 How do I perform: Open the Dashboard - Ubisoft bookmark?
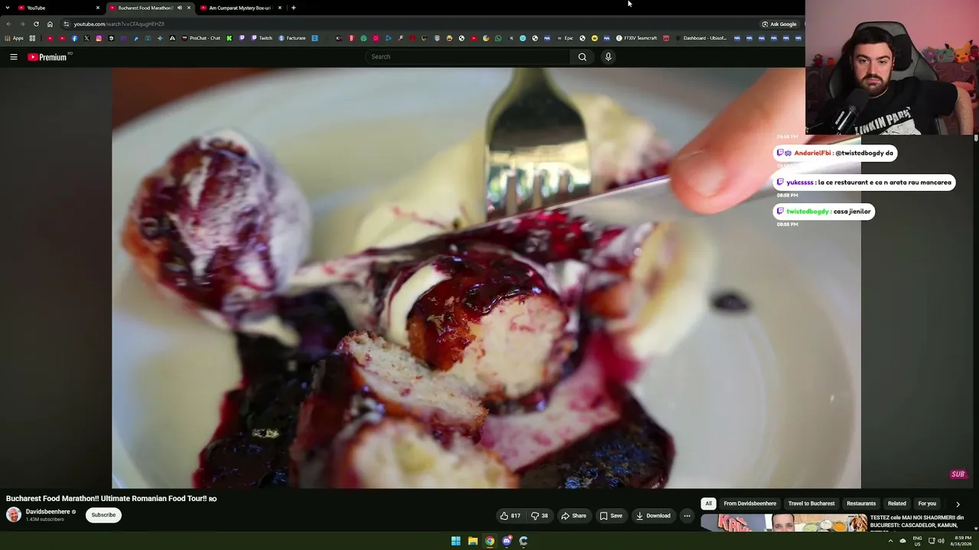click(x=701, y=38)
